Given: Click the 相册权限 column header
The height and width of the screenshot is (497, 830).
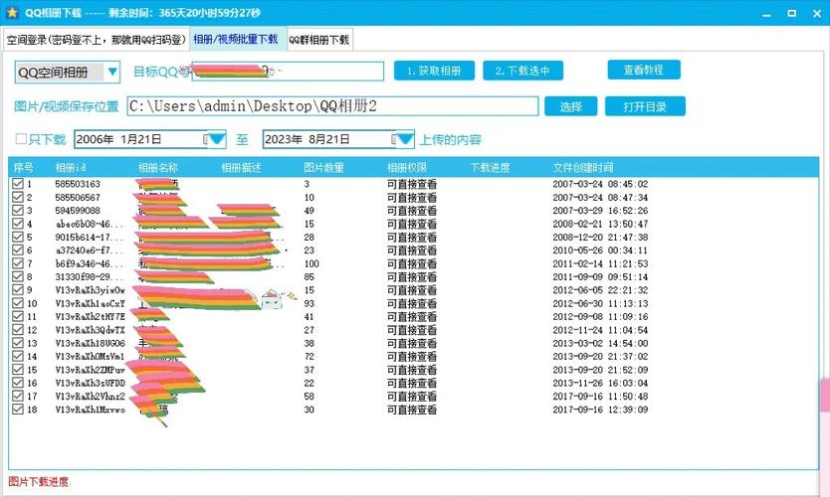Looking at the screenshot, I should pos(406,168).
